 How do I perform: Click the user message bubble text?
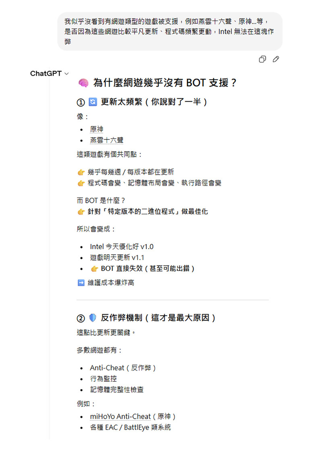(x=169, y=31)
